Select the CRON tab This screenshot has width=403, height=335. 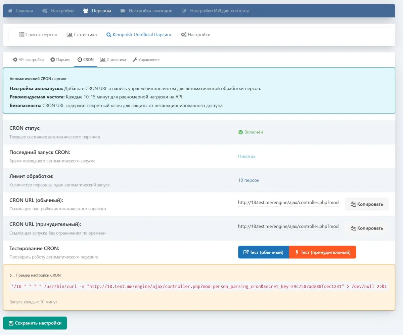(85, 60)
